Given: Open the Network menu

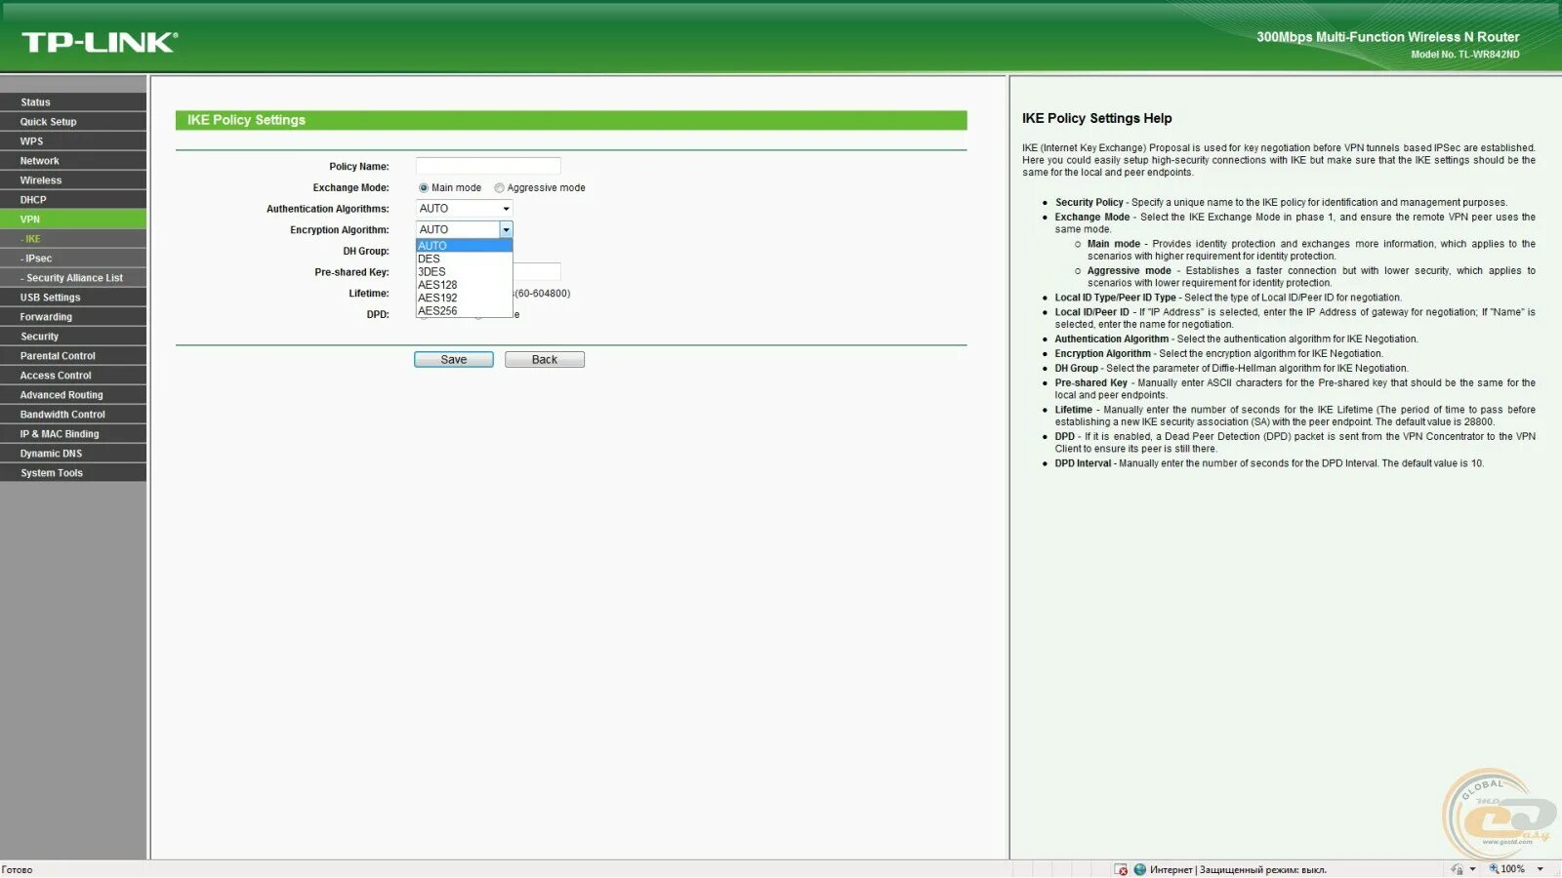Looking at the screenshot, I should tap(73, 161).
